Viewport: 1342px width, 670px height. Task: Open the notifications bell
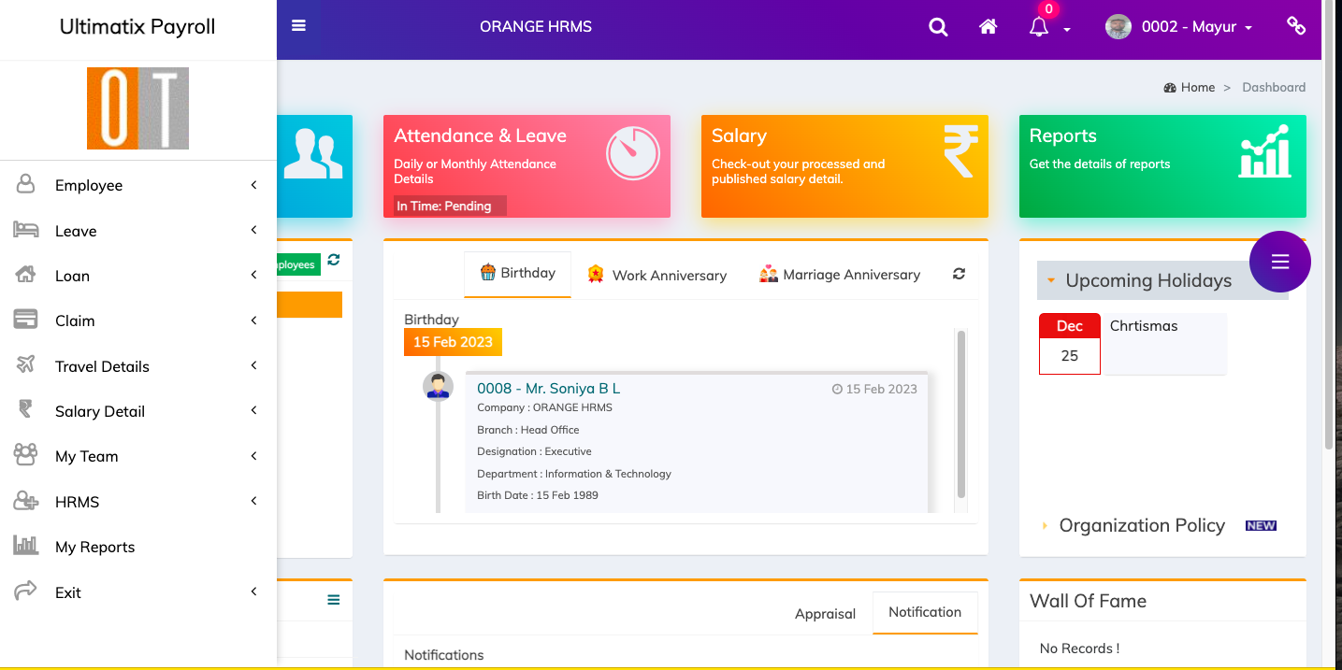pos(1038,26)
